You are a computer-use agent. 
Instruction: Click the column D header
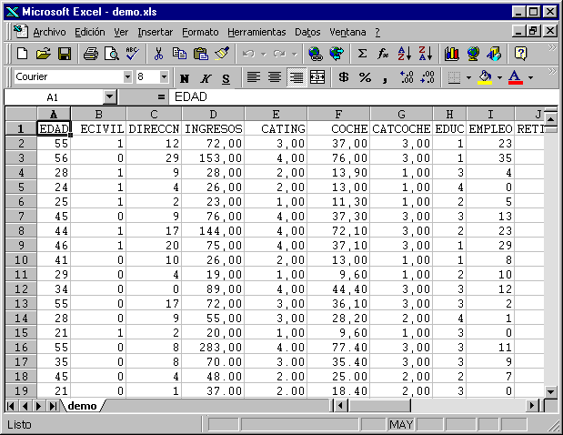coord(213,114)
